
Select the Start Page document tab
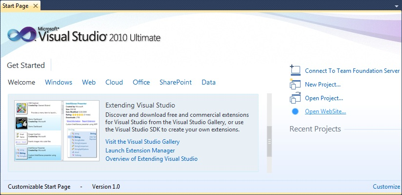click(20, 6)
